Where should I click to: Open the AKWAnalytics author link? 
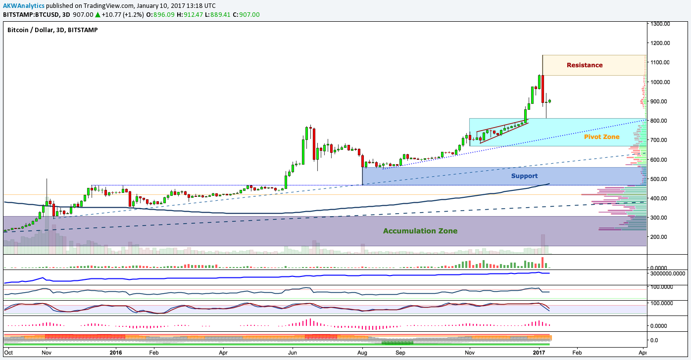point(23,6)
